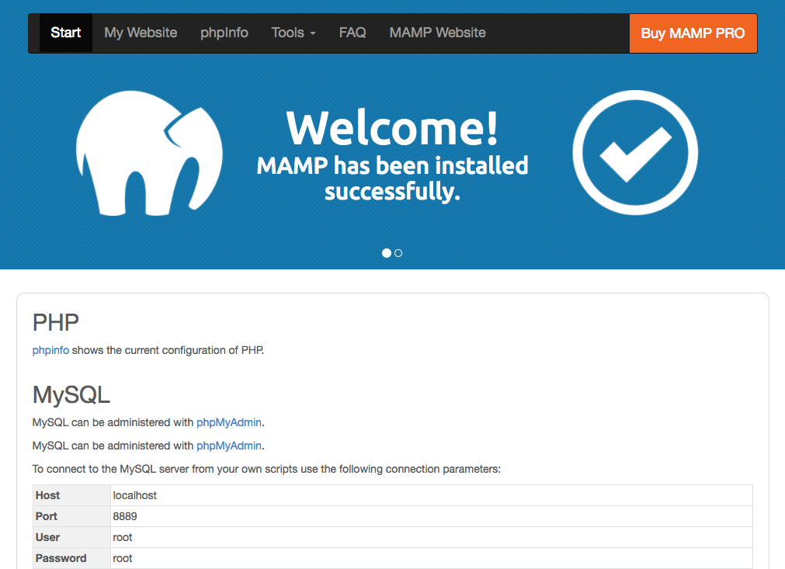The image size is (785, 569).
Task: Open the first phpMyAdmin link under MySQL
Action: pyautogui.click(x=229, y=422)
